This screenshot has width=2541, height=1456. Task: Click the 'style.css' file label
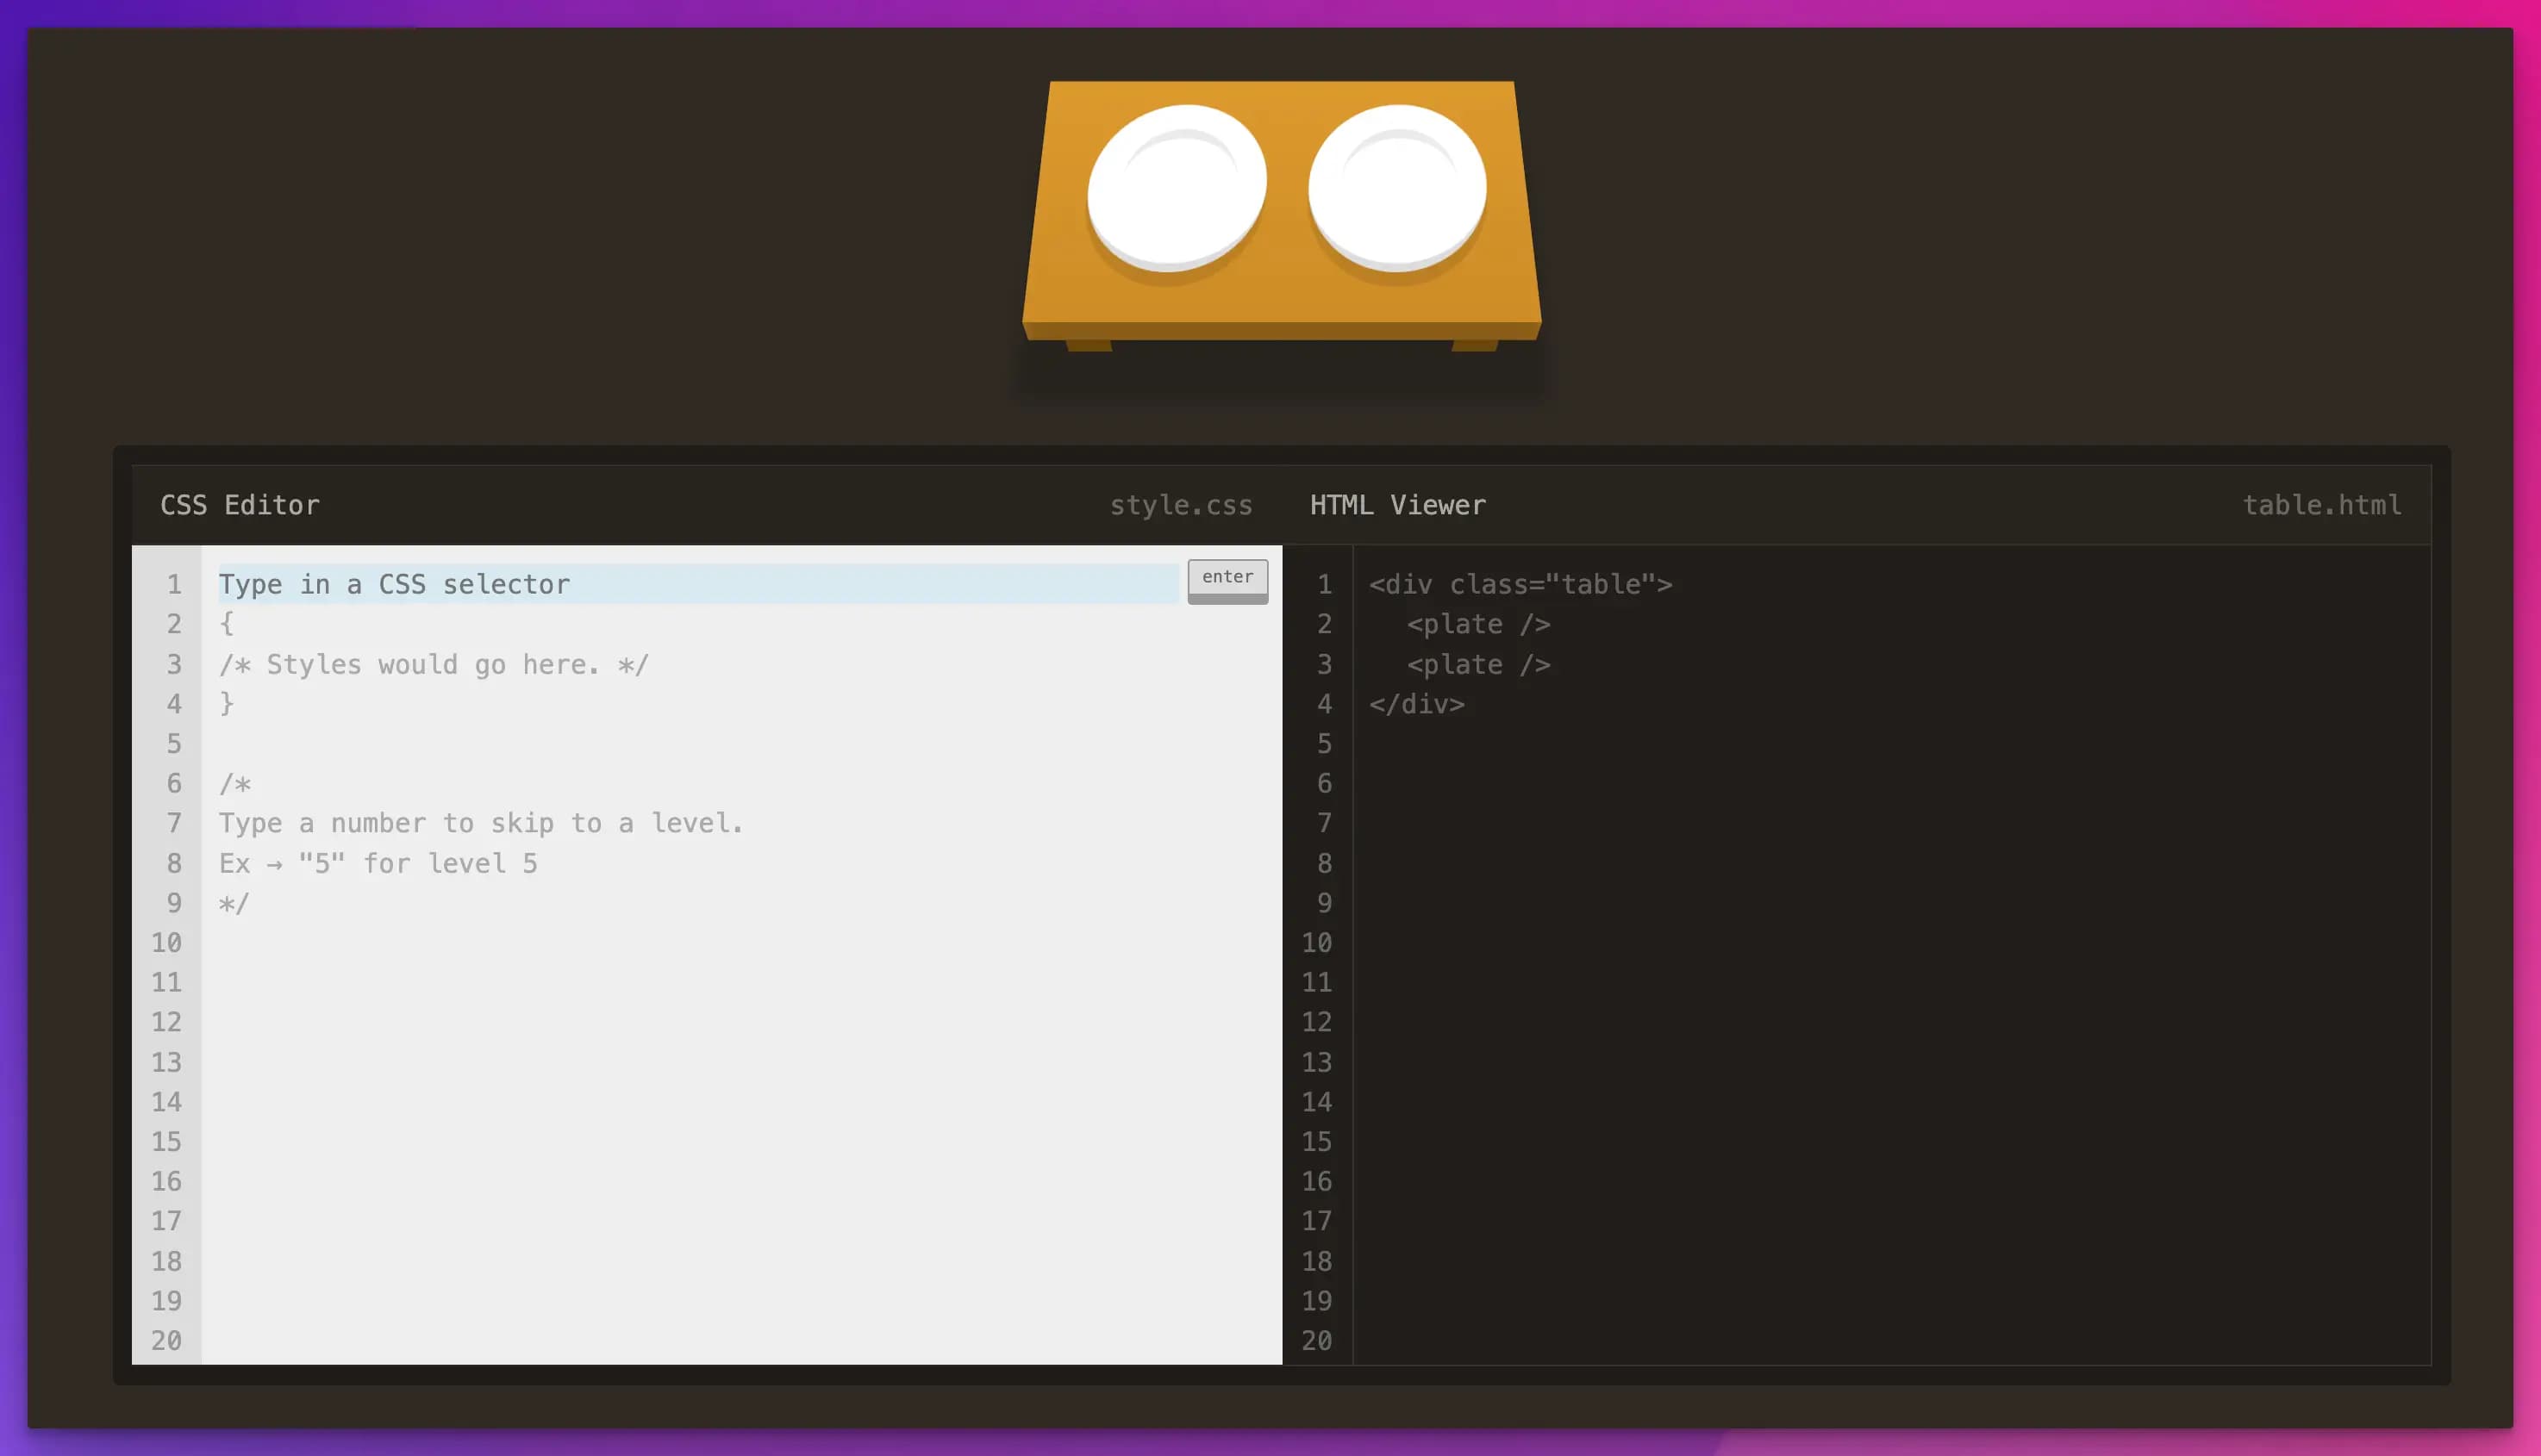[x=1182, y=505]
